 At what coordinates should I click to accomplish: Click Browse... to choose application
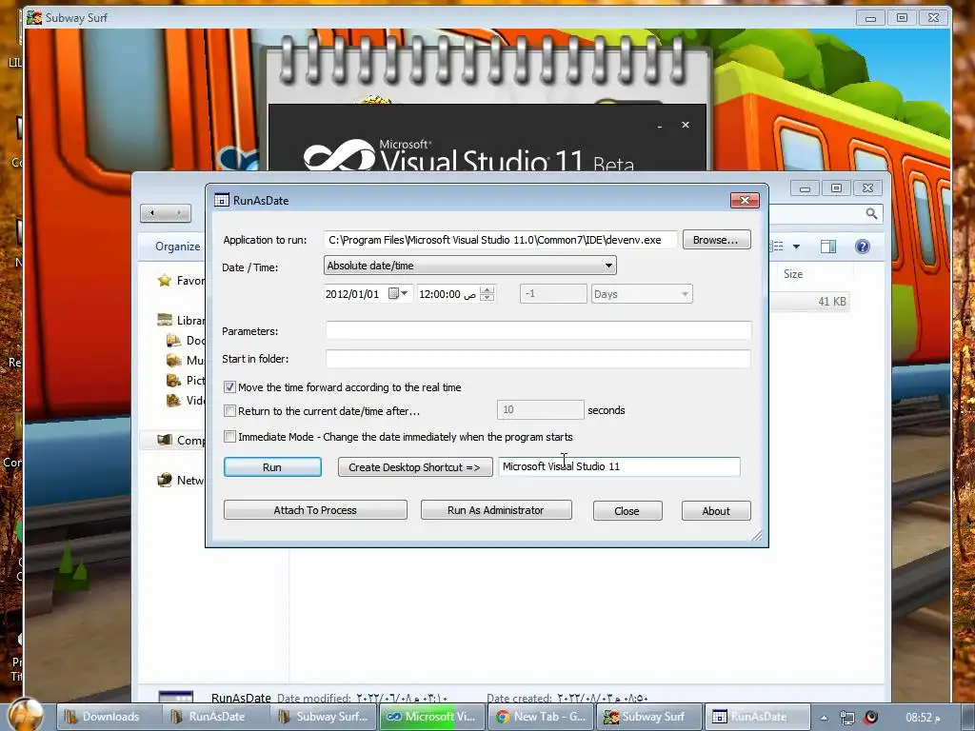[716, 240]
